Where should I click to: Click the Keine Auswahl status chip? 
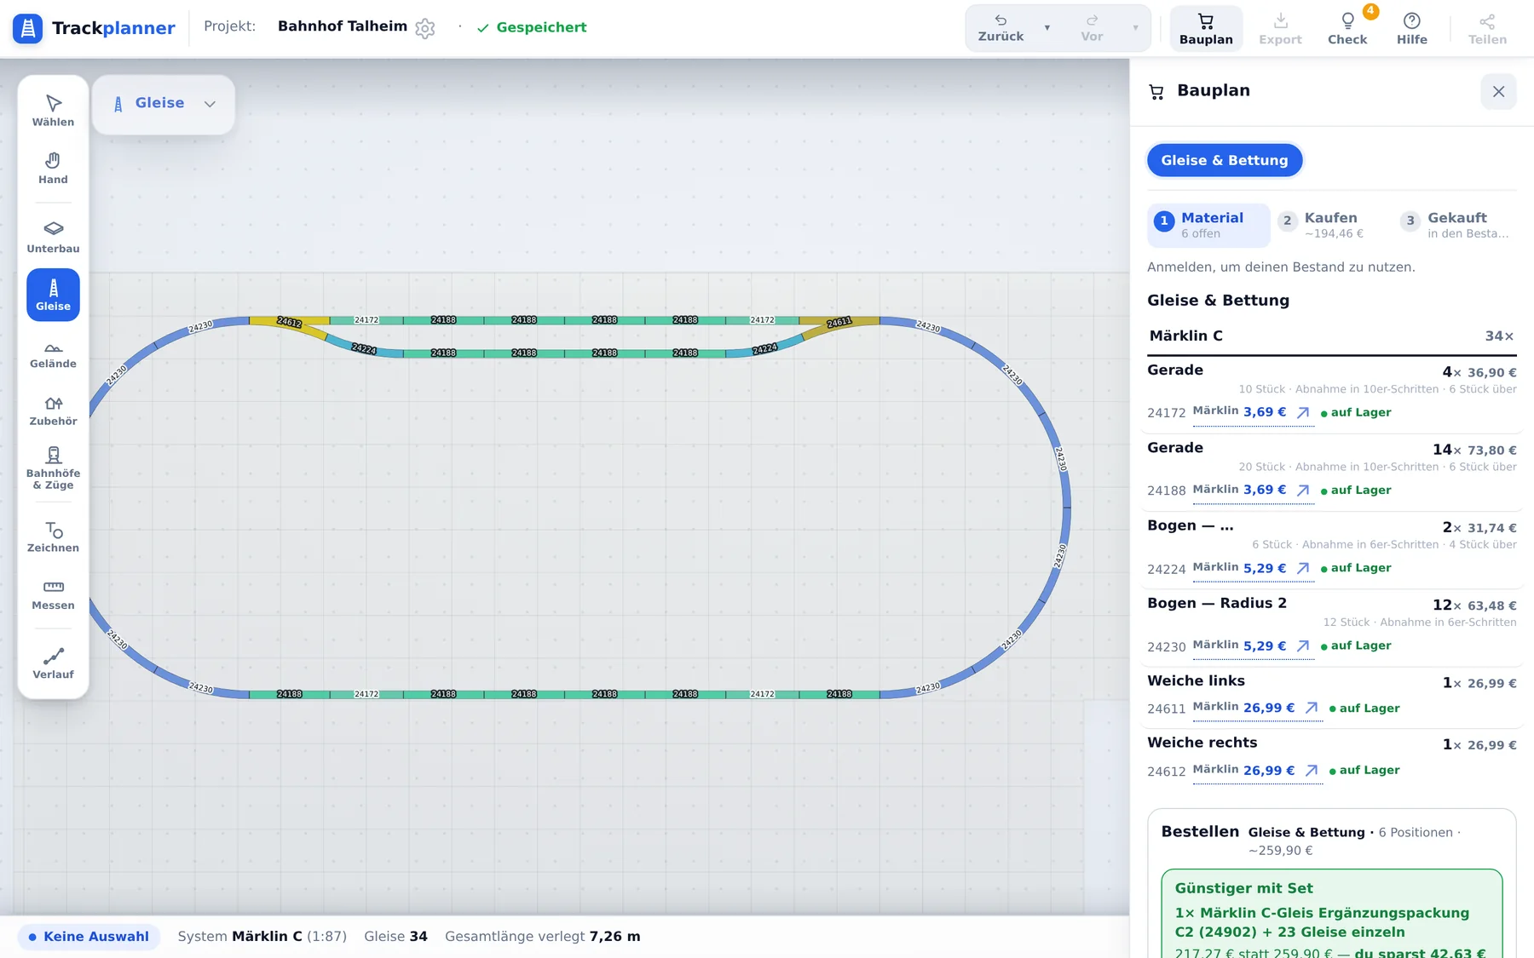click(89, 937)
